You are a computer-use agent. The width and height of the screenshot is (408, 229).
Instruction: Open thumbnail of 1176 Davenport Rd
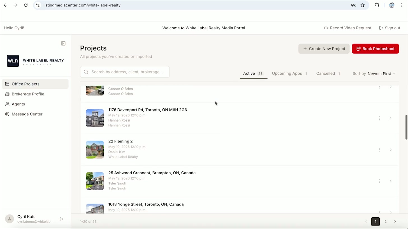pyautogui.click(x=95, y=118)
